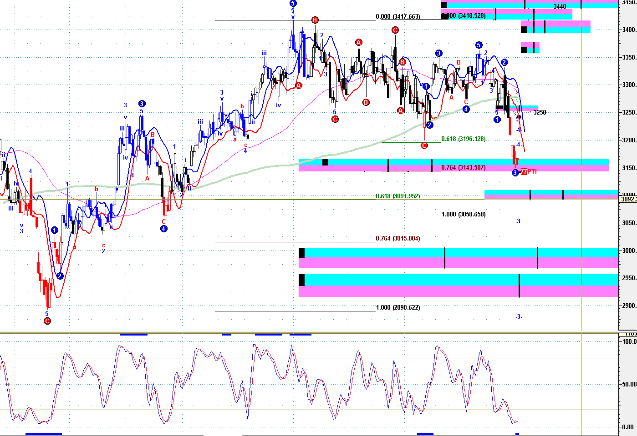Click black handle on 3000 support zone

[x=301, y=253]
